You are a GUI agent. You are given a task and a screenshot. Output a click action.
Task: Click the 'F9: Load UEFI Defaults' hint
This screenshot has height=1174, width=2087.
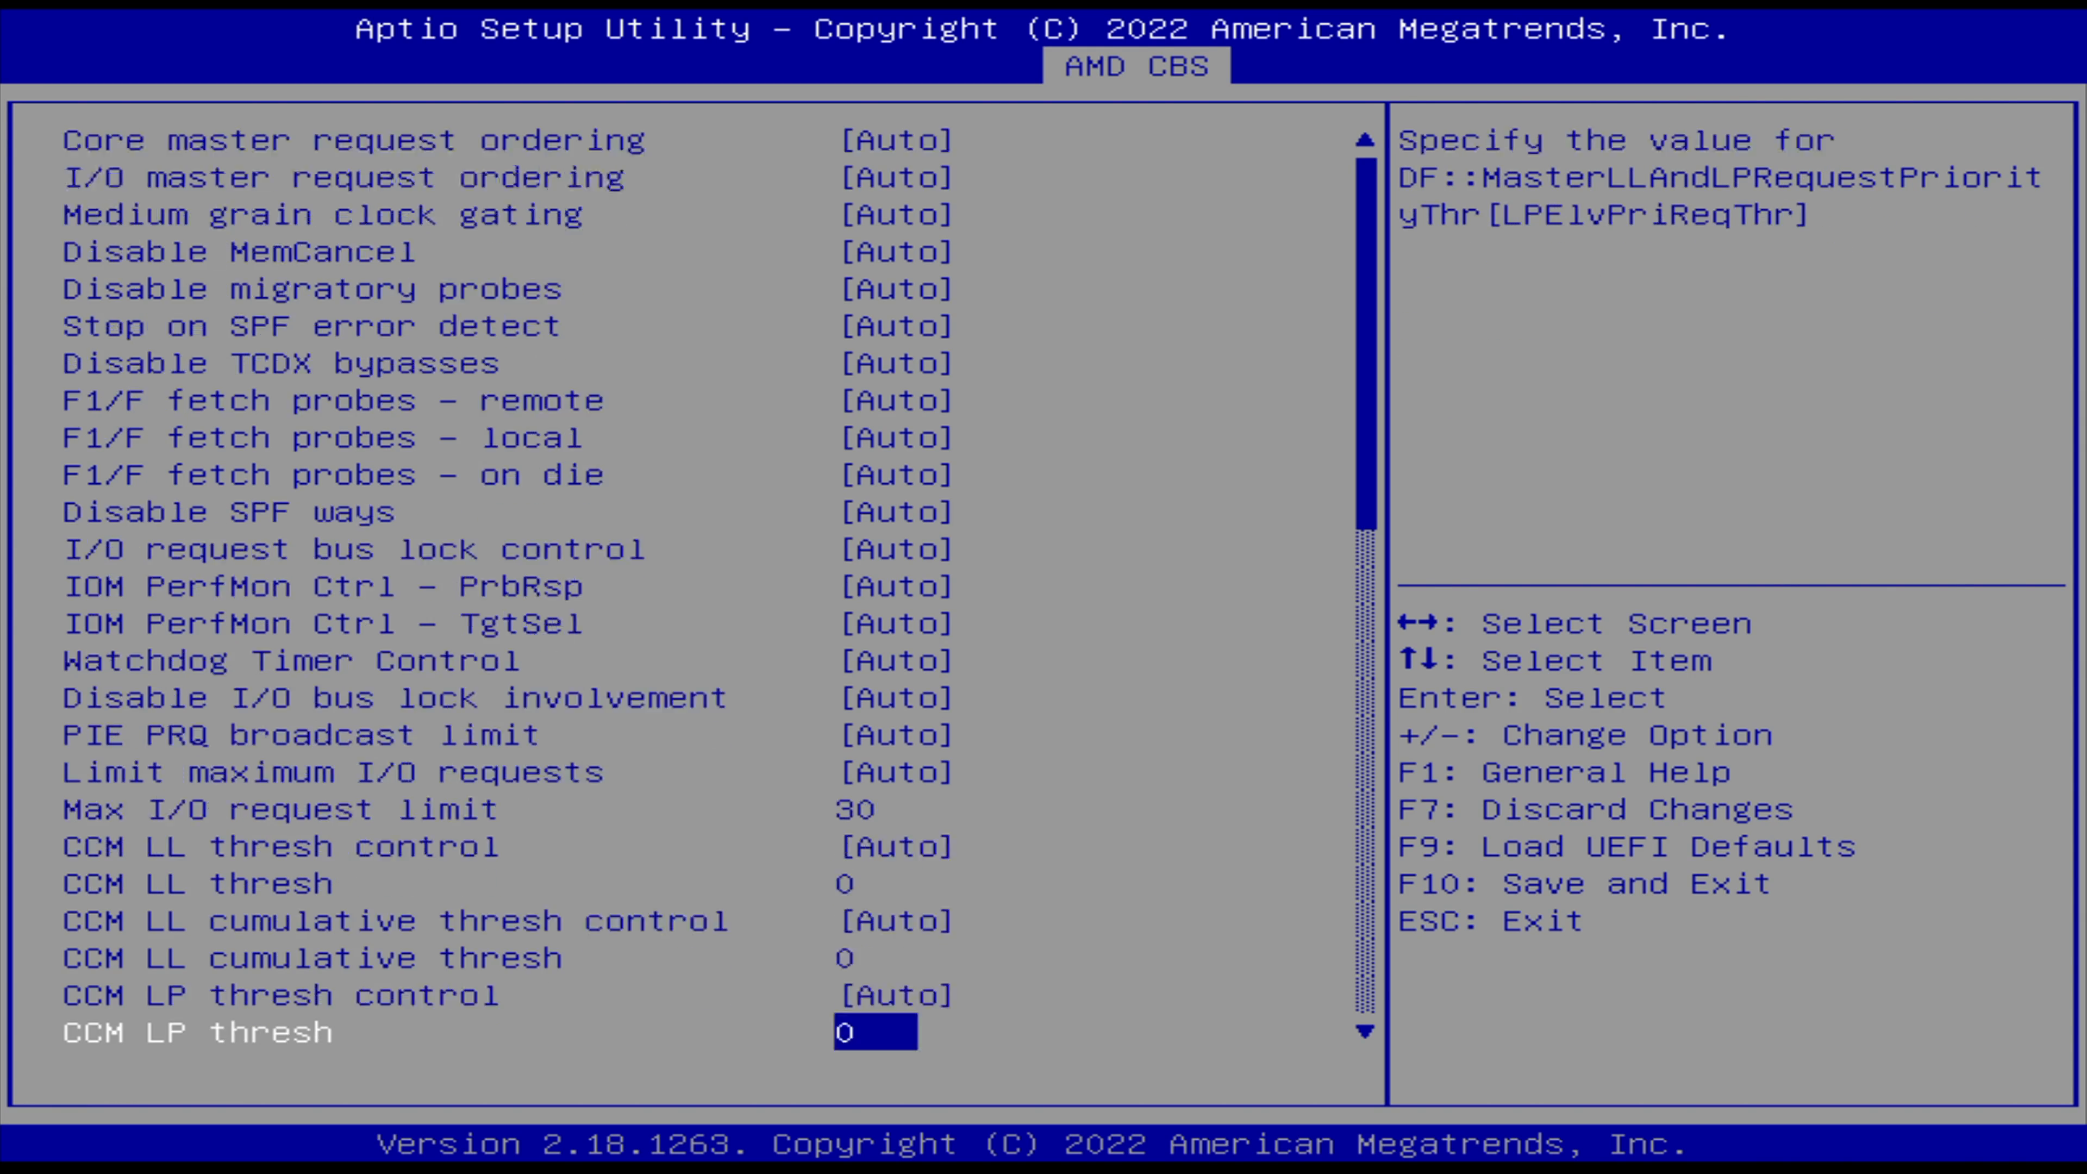click(x=1628, y=847)
